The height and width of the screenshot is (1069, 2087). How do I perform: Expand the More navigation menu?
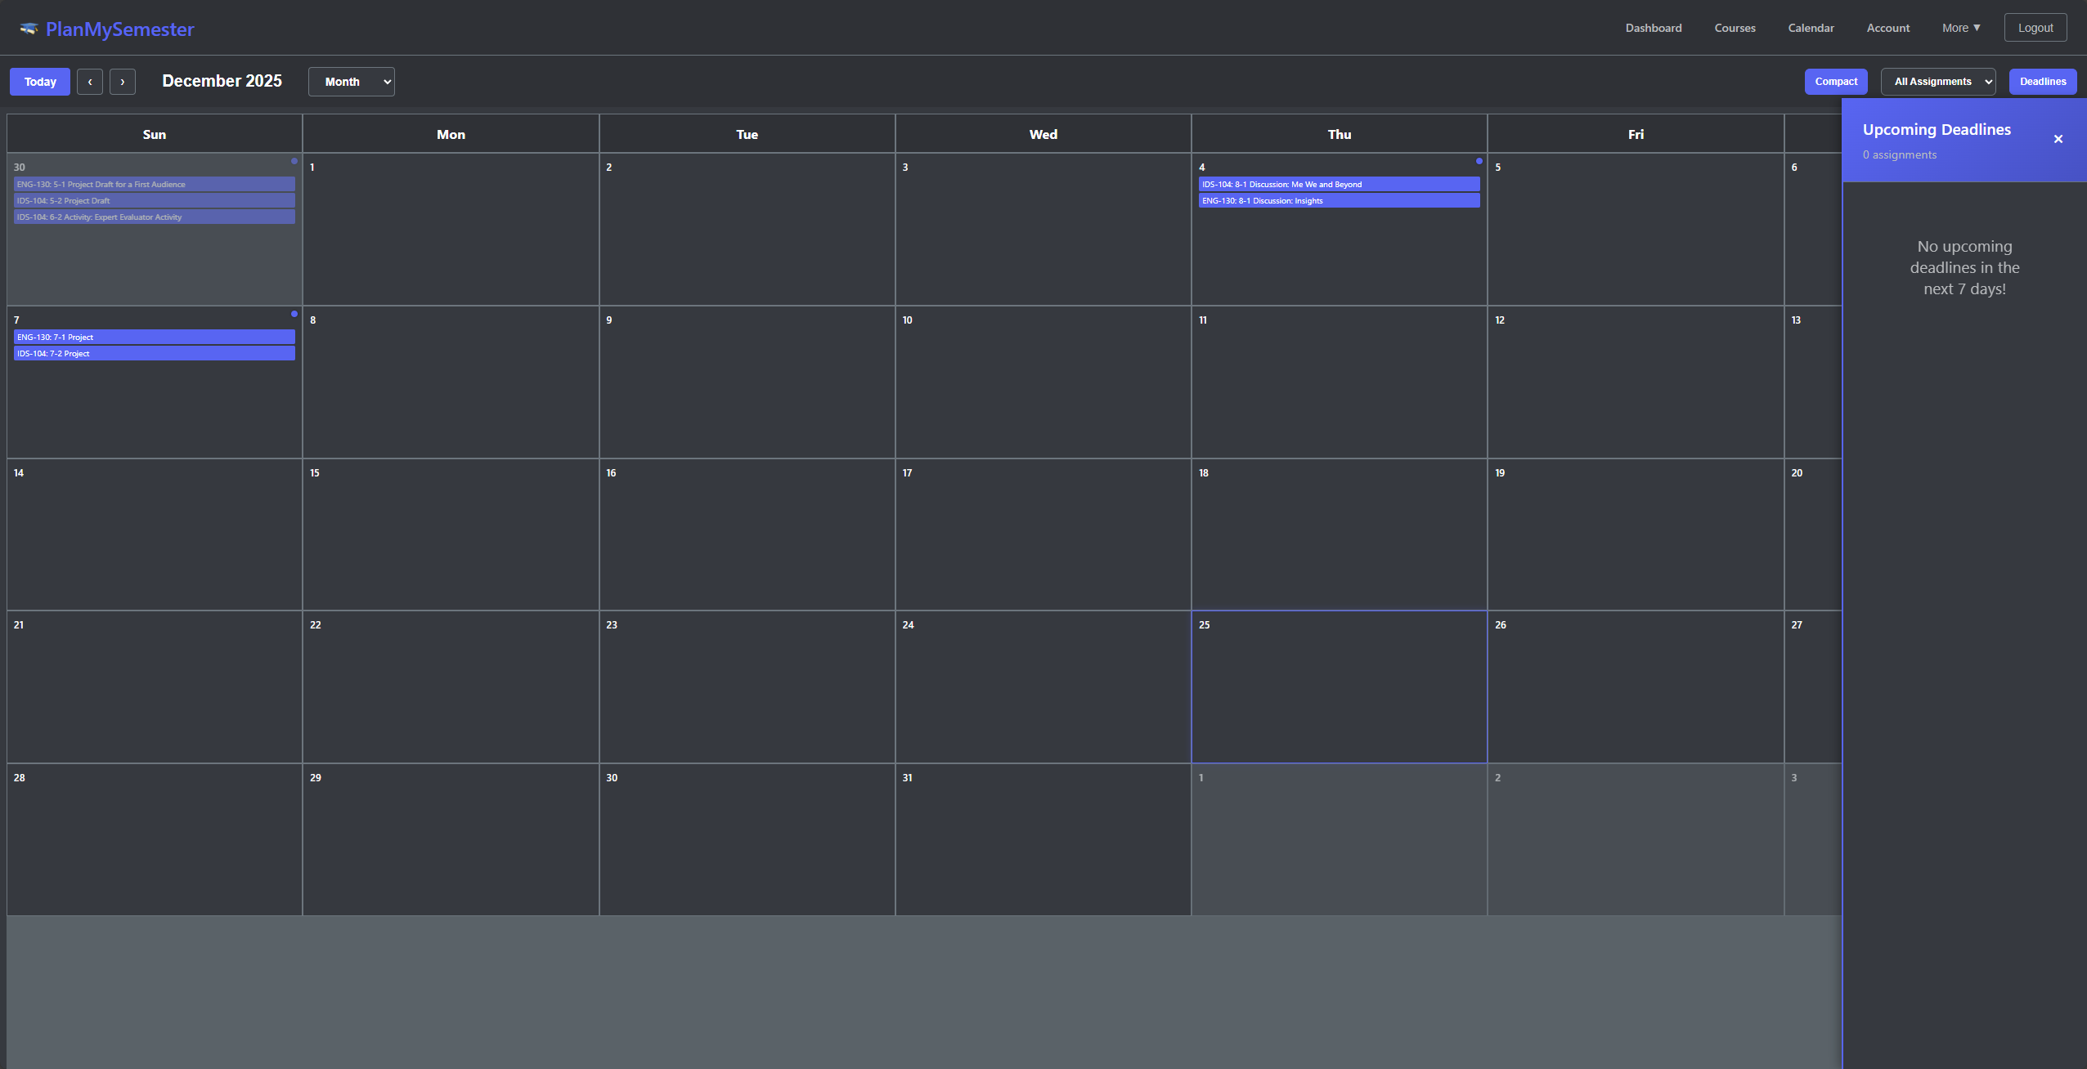1961,27
